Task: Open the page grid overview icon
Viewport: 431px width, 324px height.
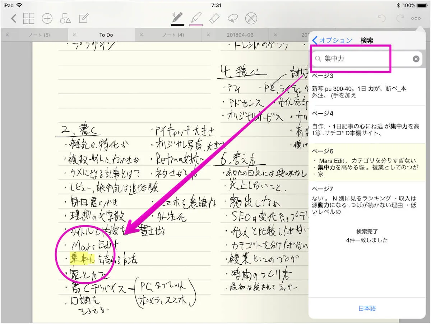Action: click(x=29, y=18)
